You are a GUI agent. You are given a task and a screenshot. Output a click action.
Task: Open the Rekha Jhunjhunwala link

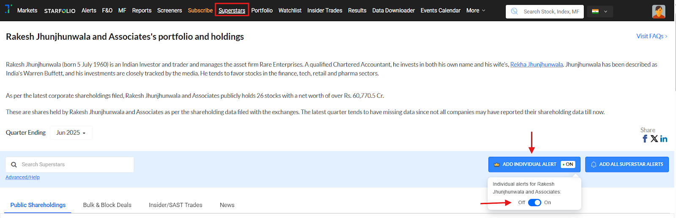click(x=536, y=65)
